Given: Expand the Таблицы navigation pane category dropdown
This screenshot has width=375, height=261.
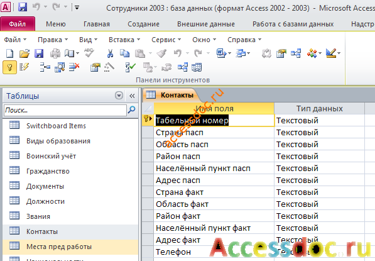Looking at the screenshot, I should 119,96.
